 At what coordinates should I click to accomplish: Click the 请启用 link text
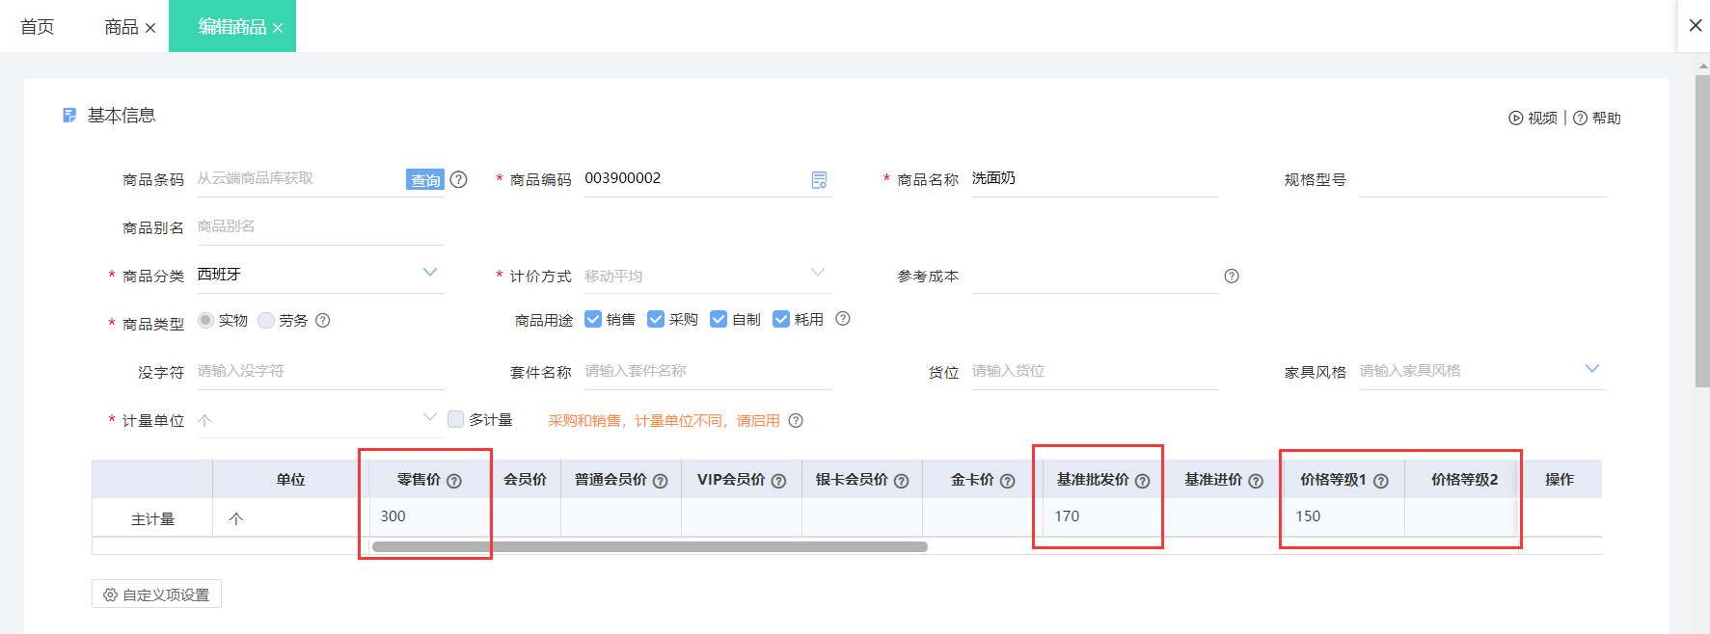[758, 420]
